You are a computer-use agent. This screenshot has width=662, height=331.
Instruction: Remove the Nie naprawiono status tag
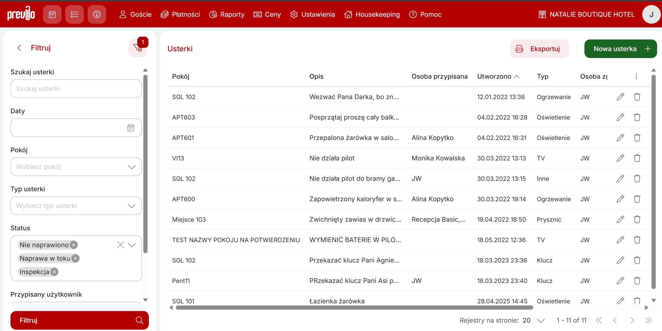[74, 245]
